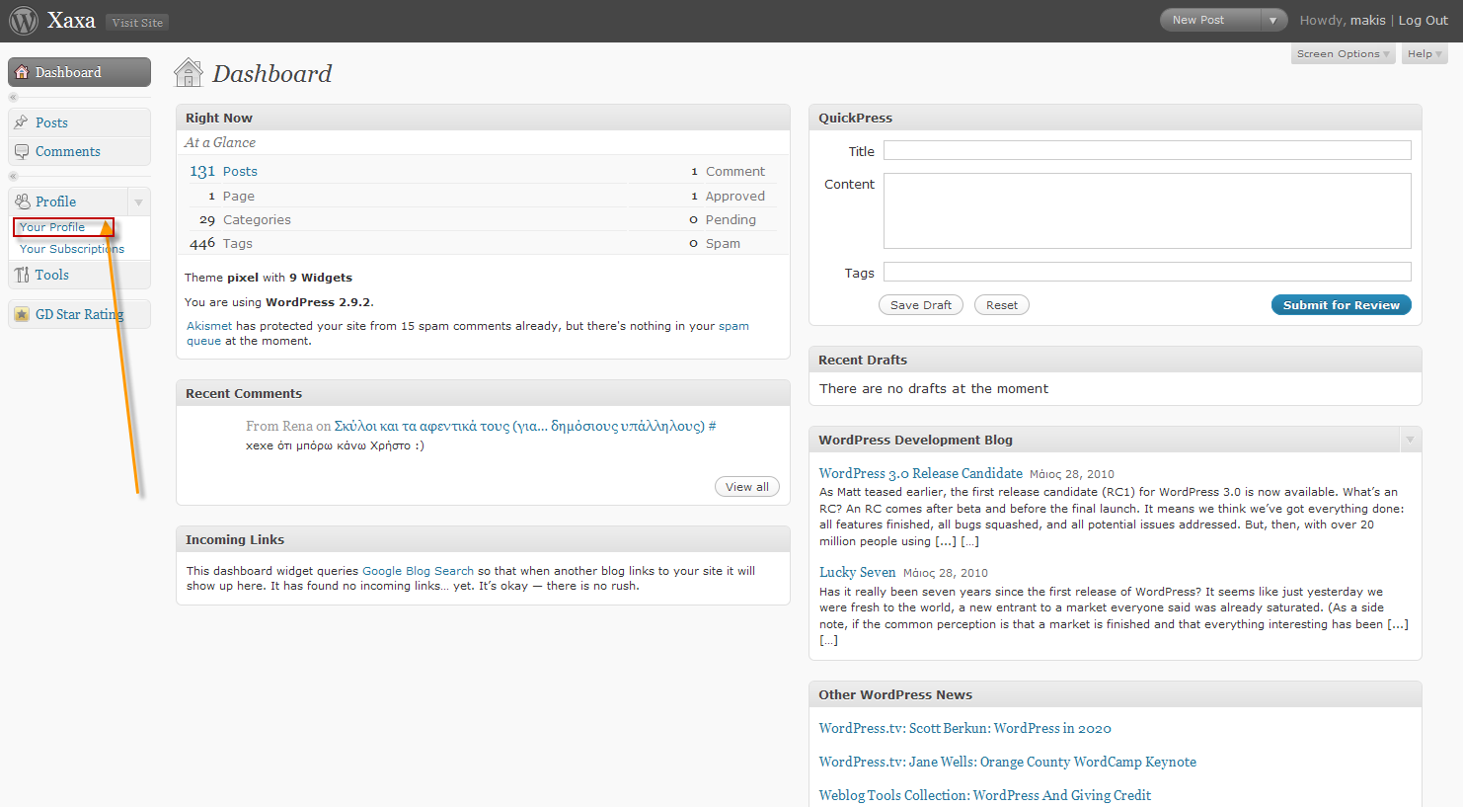The image size is (1463, 807).
Task: Click Submit for Review button
Action: coord(1342,305)
